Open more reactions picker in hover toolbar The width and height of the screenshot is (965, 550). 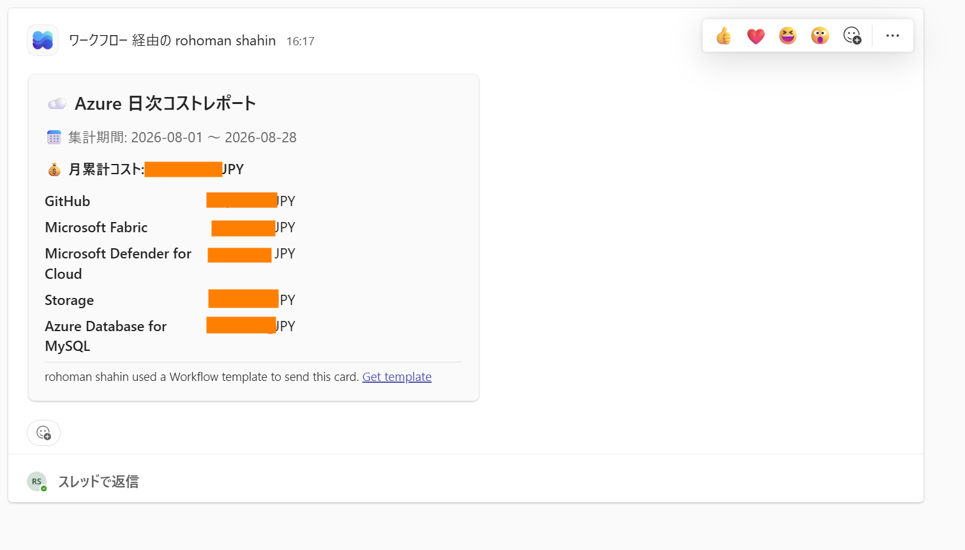tap(852, 36)
